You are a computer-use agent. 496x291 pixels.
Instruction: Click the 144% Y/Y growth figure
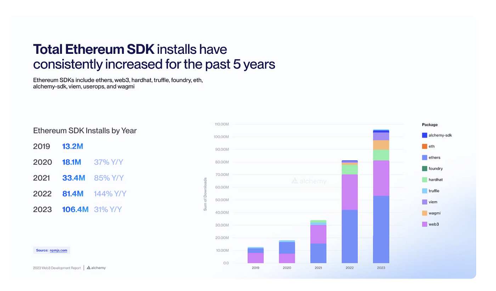(110, 194)
